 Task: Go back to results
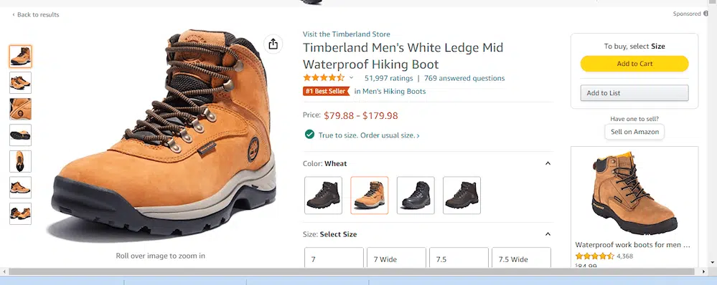[36, 14]
